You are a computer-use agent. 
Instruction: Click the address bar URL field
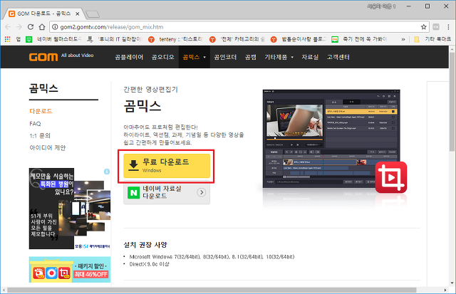coord(239,27)
